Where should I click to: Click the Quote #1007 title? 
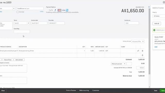pyautogui.click(x=159, y=37)
